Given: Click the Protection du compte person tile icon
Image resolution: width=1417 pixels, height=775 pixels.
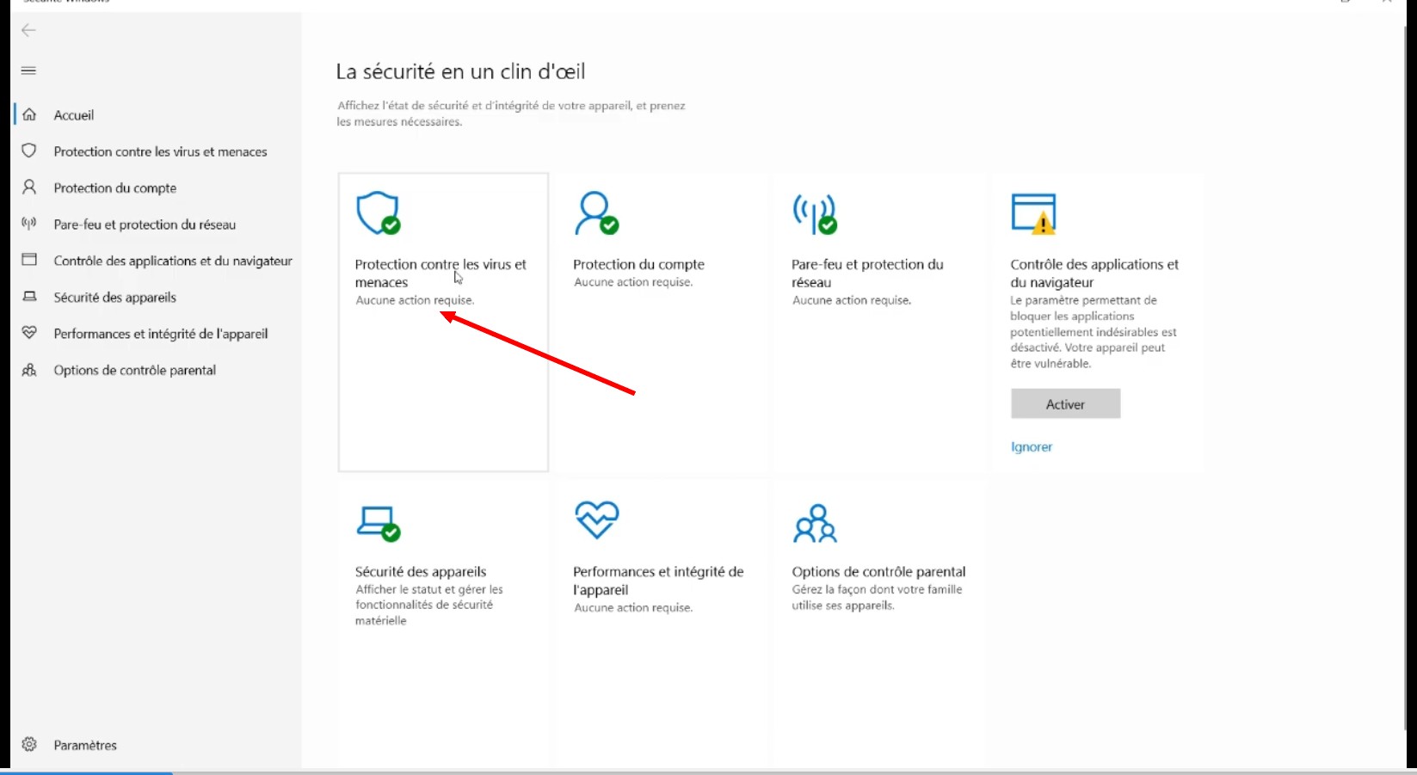Looking at the screenshot, I should click(596, 213).
